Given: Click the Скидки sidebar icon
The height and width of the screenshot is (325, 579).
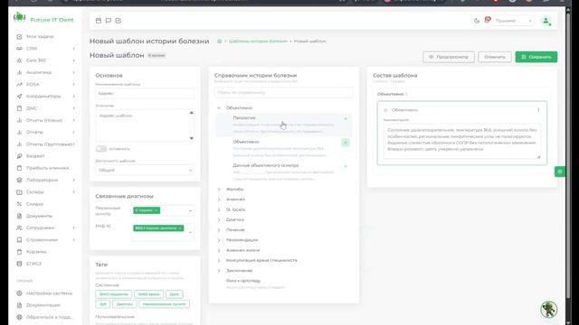Looking at the screenshot, I should click(x=19, y=204).
